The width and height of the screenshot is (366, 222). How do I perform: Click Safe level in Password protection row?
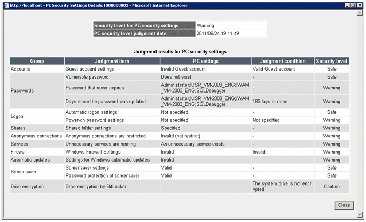331,176
